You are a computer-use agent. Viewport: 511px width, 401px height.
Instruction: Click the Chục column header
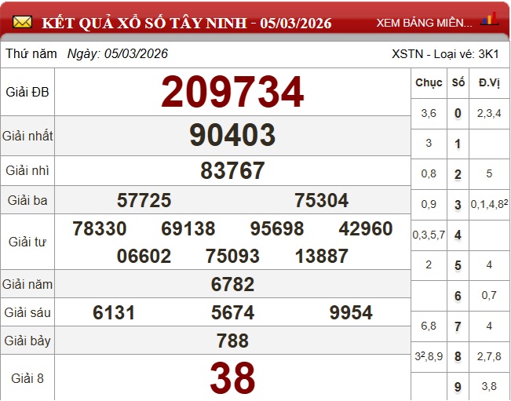click(x=429, y=82)
